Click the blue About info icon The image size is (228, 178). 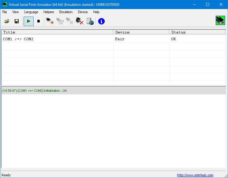pyautogui.click(x=101, y=21)
